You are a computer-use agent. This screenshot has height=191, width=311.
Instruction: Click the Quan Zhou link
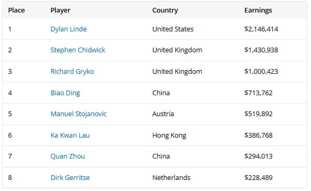68,156
